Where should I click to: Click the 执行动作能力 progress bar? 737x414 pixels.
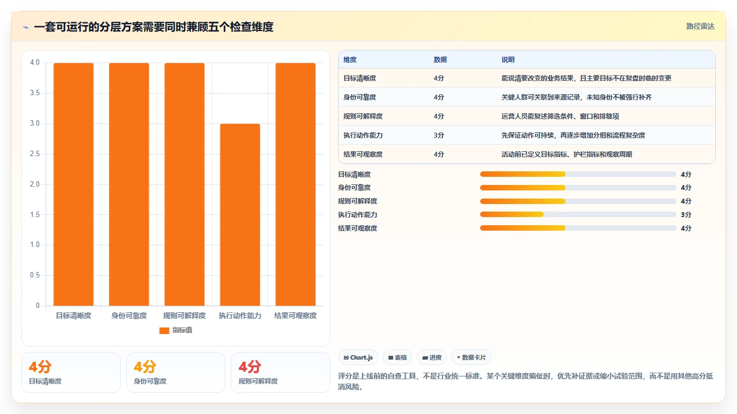click(578, 214)
